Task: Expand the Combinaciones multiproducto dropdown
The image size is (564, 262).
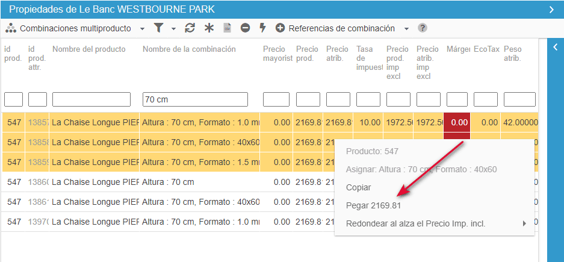Action: pyautogui.click(x=142, y=29)
